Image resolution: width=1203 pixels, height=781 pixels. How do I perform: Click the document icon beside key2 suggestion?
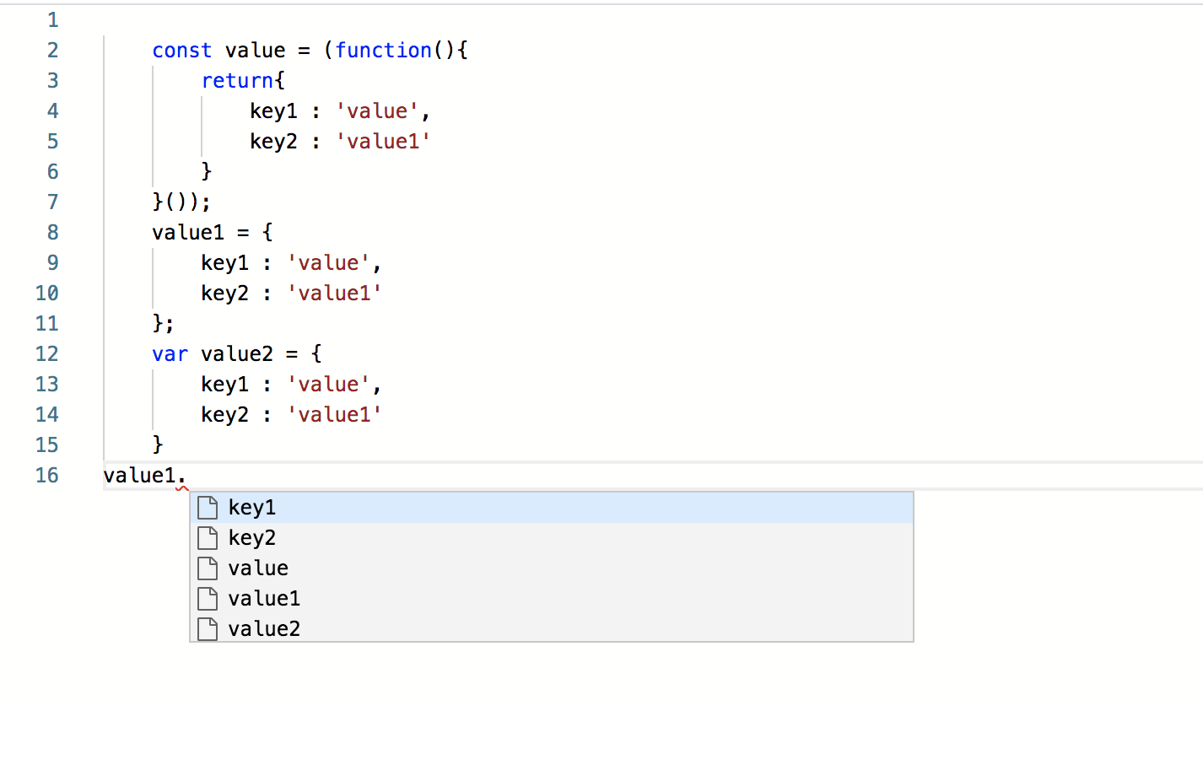click(x=208, y=537)
